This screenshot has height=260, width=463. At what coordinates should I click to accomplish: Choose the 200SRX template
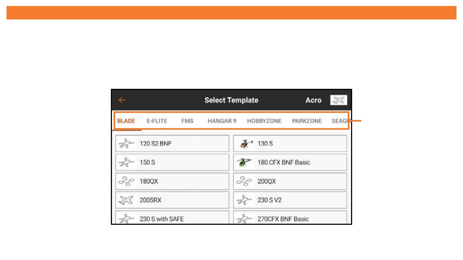(x=172, y=200)
